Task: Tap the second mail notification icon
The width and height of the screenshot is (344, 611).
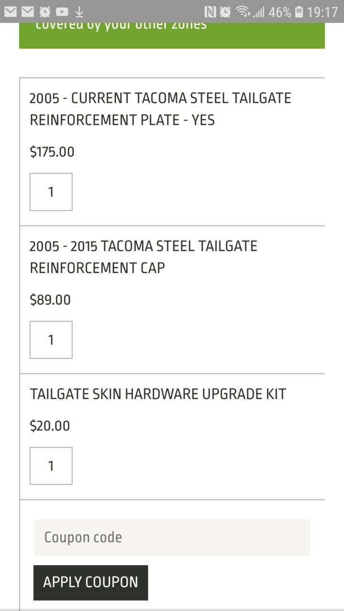Action: (x=28, y=11)
